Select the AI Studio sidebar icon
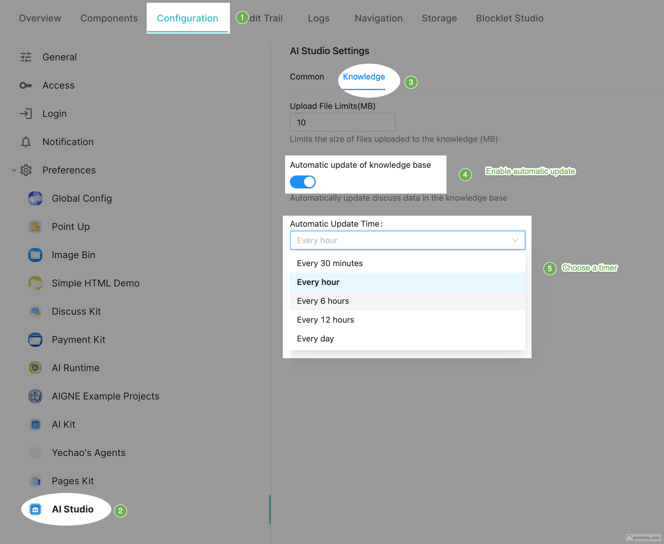The height and width of the screenshot is (544, 664). (x=35, y=509)
